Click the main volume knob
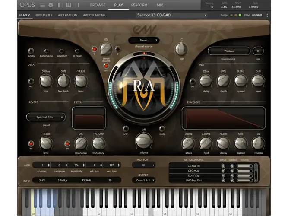The width and height of the screenshot is (288, 216). coord(144,141)
